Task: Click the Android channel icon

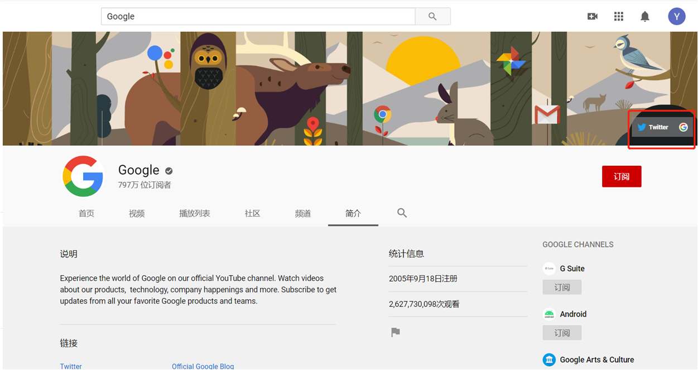Action: (549, 314)
